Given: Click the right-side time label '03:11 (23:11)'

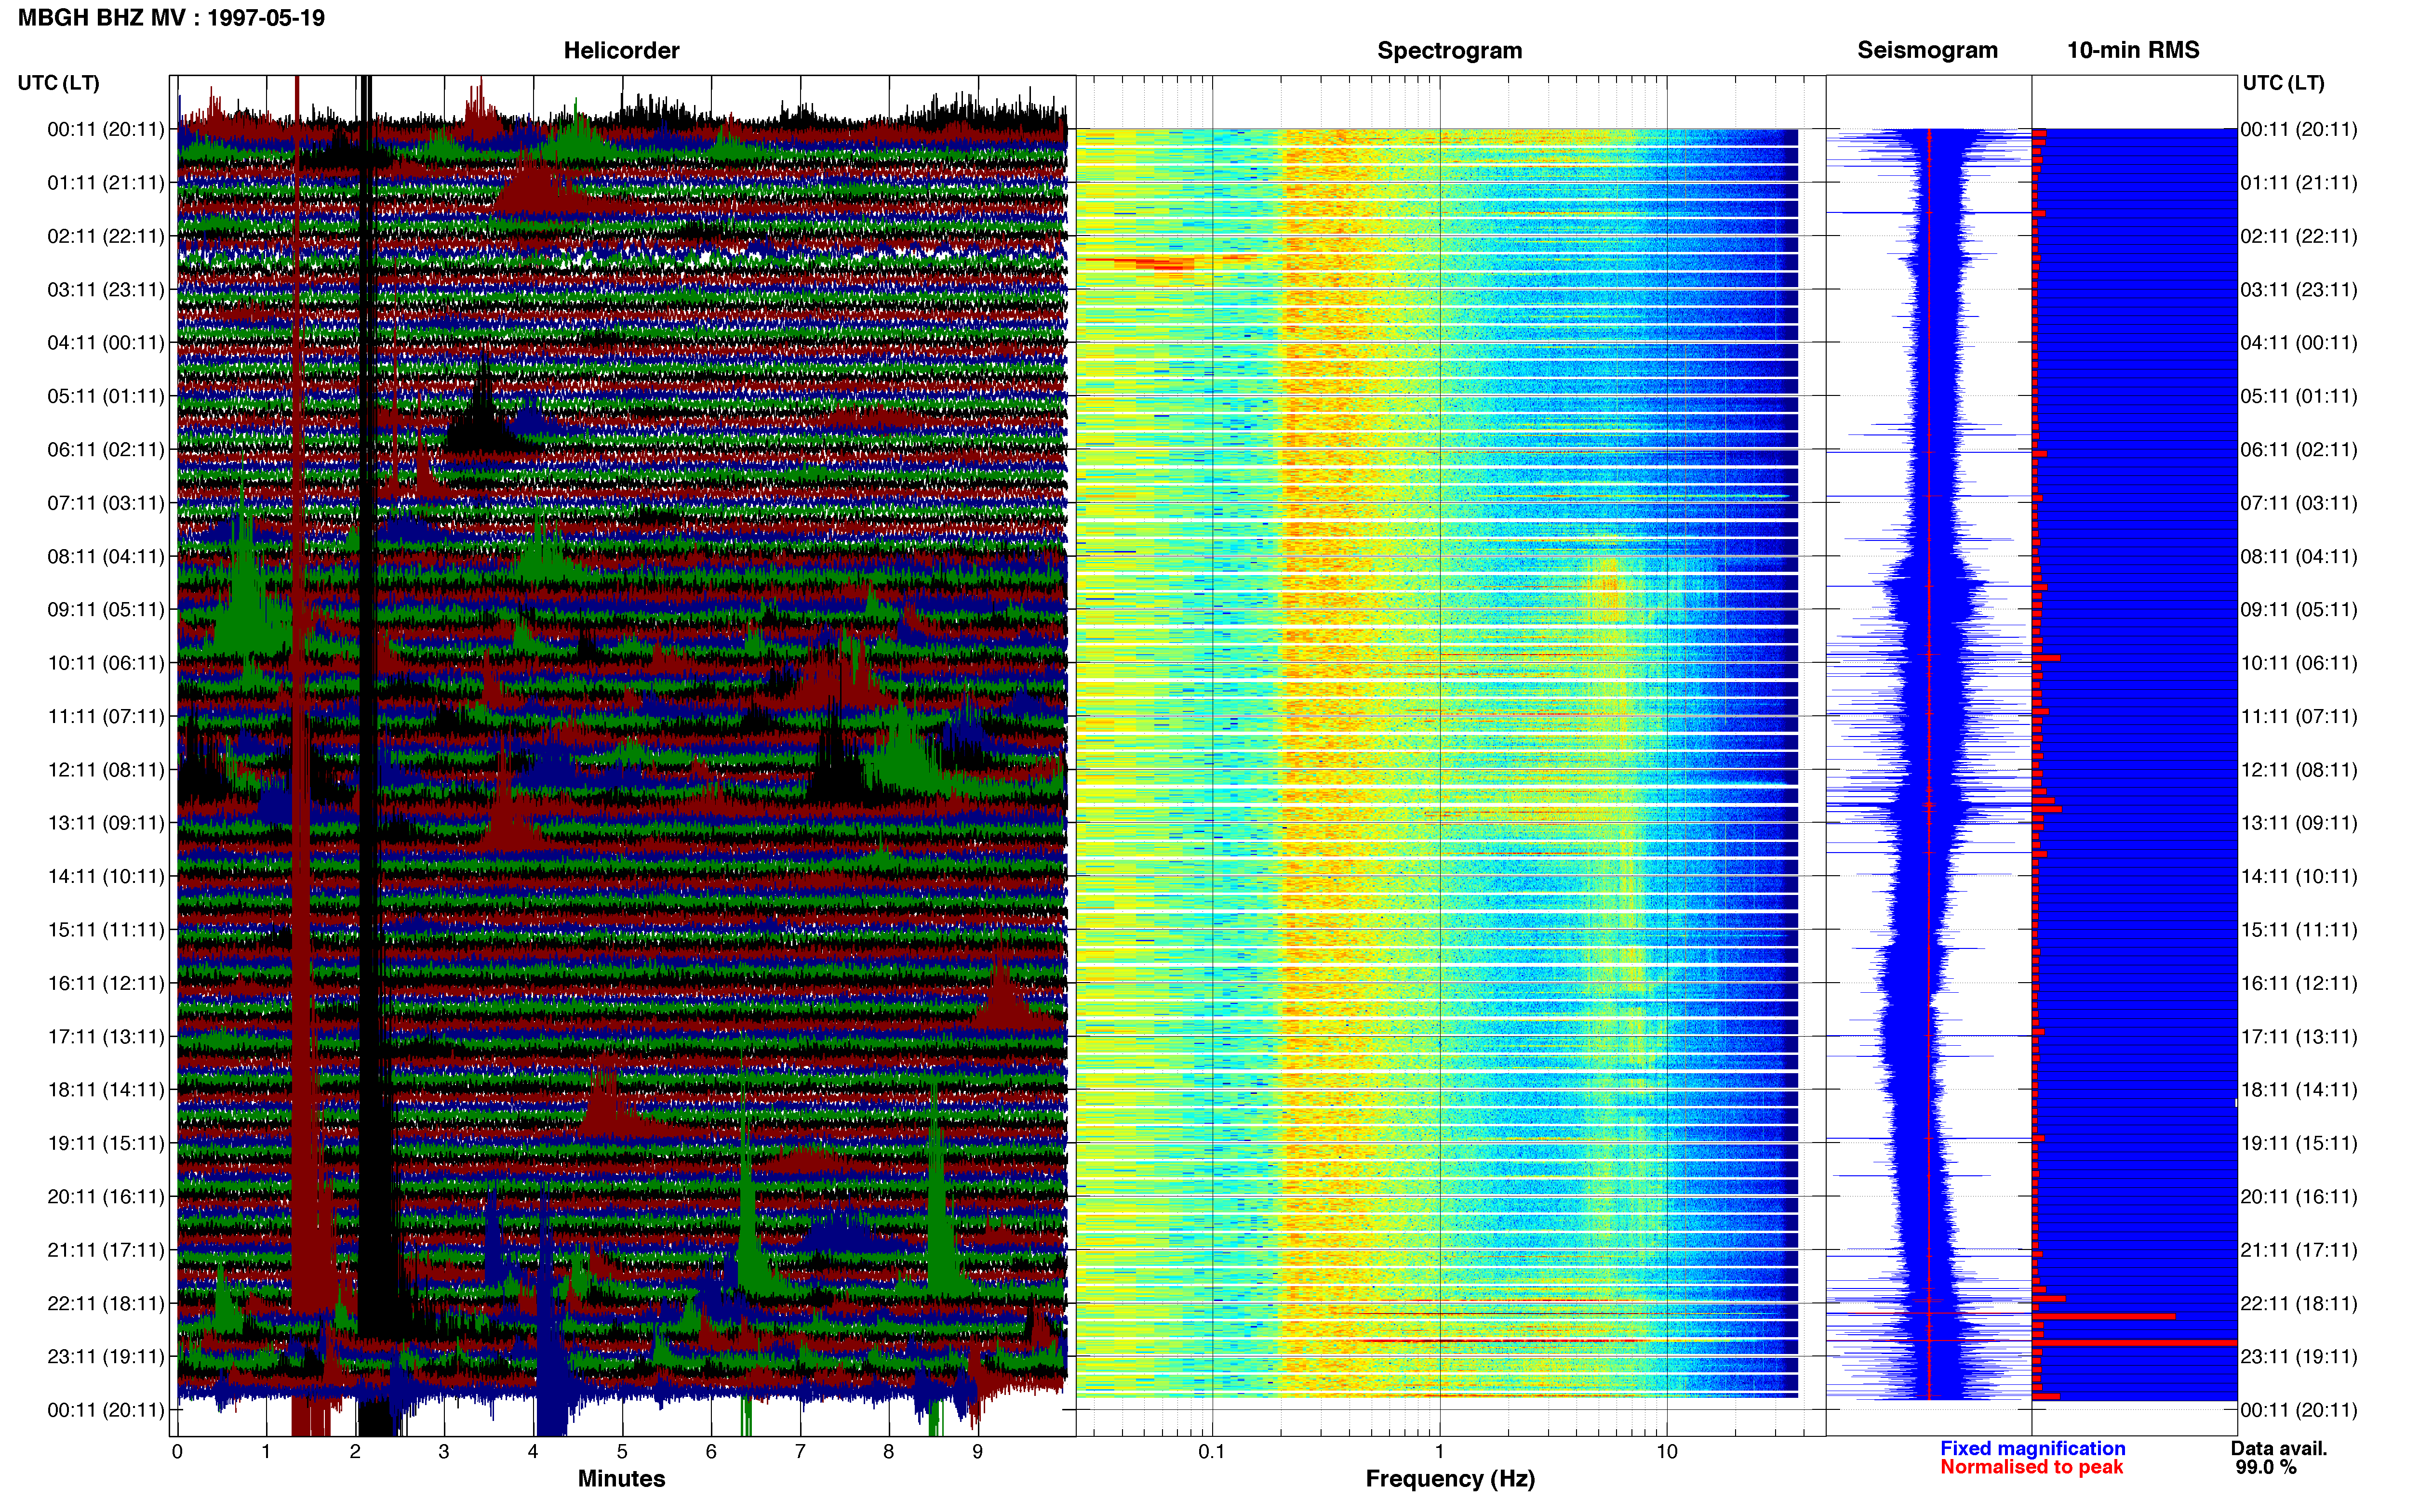Looking at the screenshot, I should 2299,290.
